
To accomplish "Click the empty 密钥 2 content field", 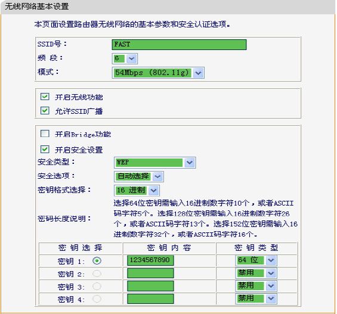I will coord(150,273).
